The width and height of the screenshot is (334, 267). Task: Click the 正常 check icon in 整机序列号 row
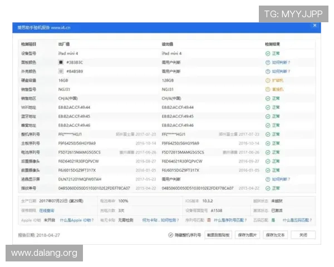coord(268,135)
